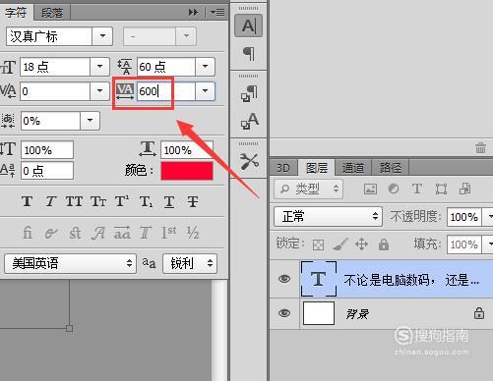Open the Tool Presets wrench icon
This screenshot has width=493, height=381.
coord(249,161)
